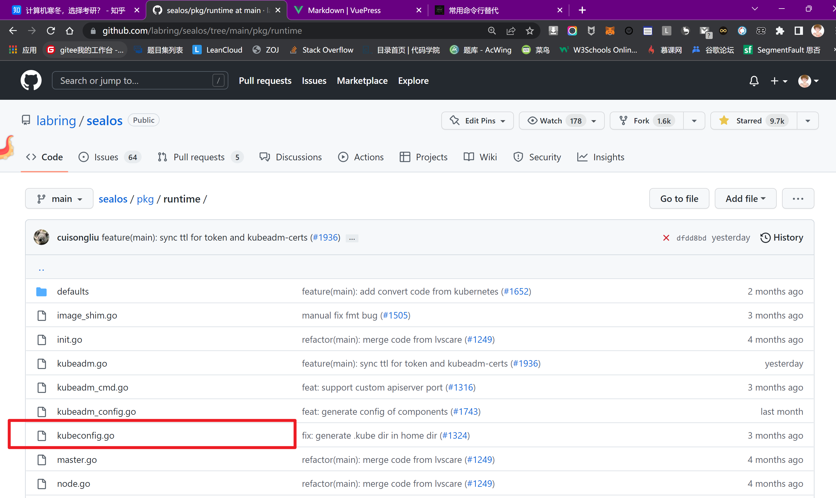Click the share page icon in address bar
The height and width of the screenshot is (498, 836).
511,31
